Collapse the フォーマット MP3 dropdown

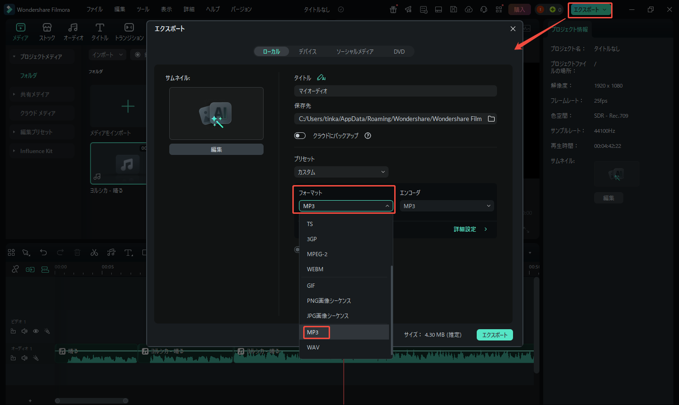[346, 206]
